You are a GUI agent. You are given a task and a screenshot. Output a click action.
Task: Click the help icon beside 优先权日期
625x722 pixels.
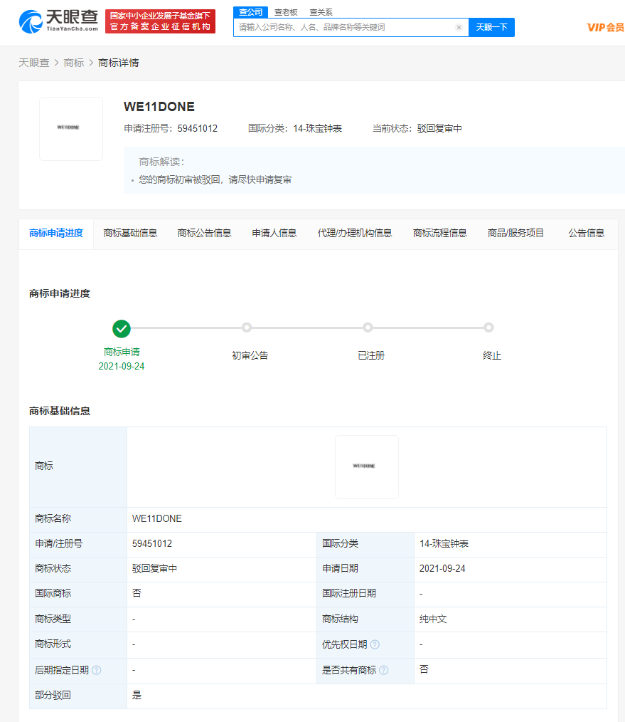coord(375,644)
